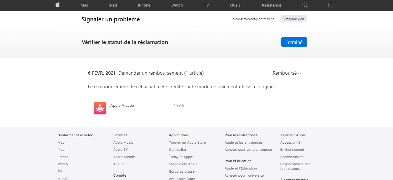Click the refund credited message text
393x180 pixels.
181,87
